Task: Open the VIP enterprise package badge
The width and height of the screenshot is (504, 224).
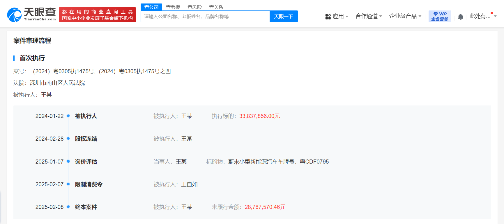Action: coord(440,16)
